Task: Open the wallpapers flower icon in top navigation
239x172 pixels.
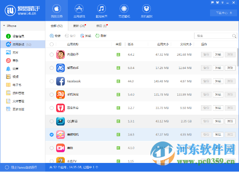Action: [x=124, y=9]
